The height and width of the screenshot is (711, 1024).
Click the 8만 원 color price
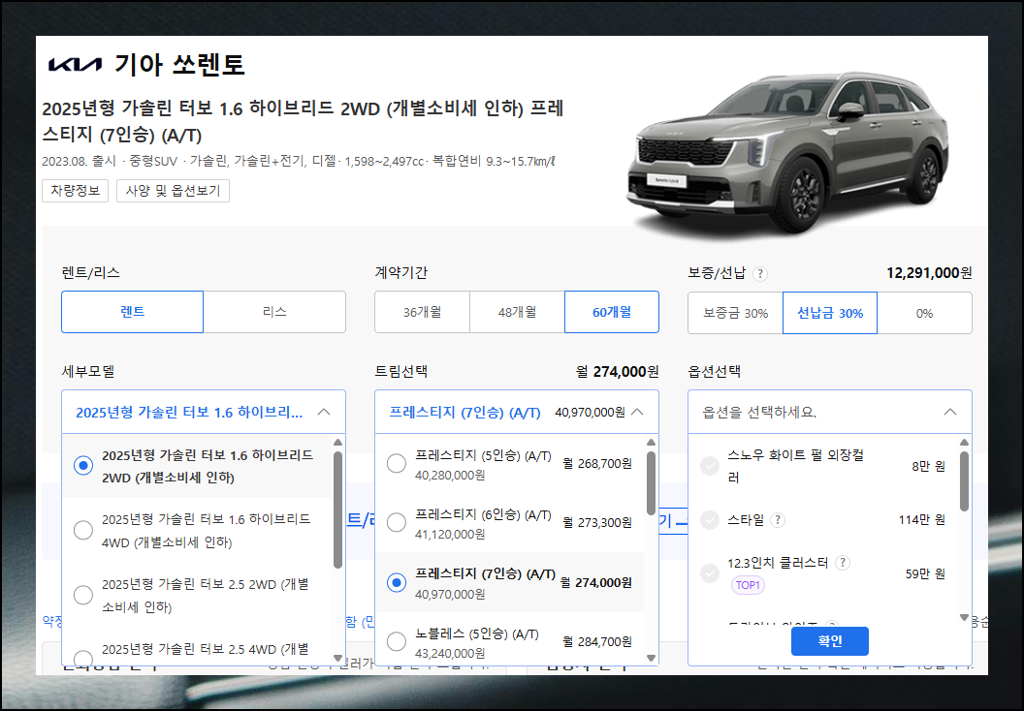(x=929, y=466)
